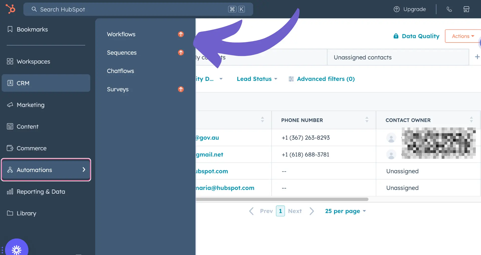Click the Commerce wallet icon
The width and height of the screenshot is (481, 255).
pos(10,148)
